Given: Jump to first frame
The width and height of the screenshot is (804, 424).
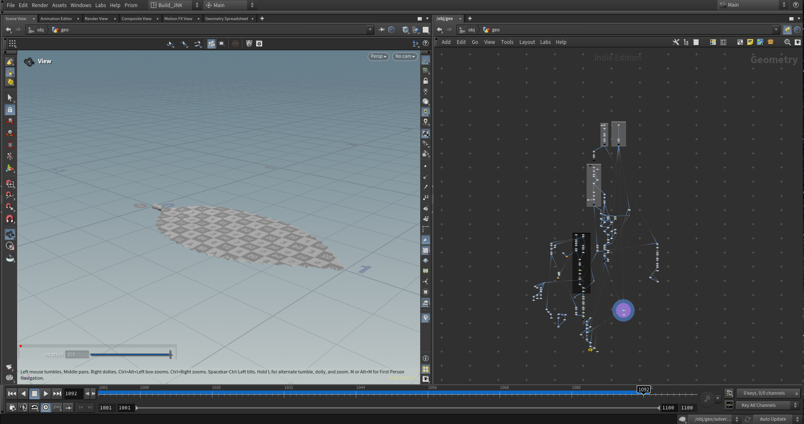Looking at the screenshot, I should pyautogui.click(x=12, y=393).
